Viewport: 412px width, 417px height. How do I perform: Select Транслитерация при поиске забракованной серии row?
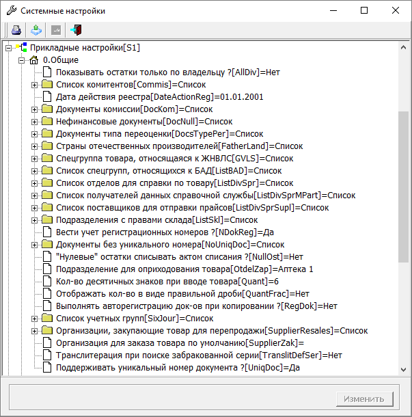(x=199, y=355)
